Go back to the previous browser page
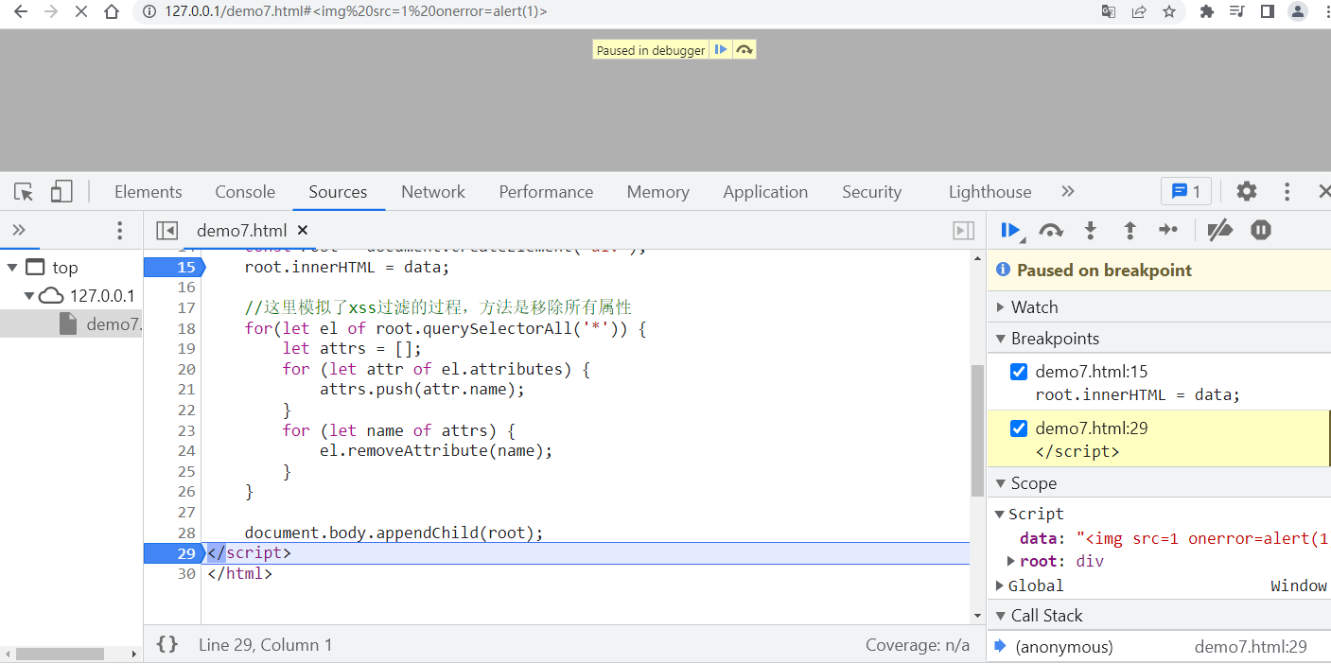This screenshot has height=664, width=1331. coord(21,12)
